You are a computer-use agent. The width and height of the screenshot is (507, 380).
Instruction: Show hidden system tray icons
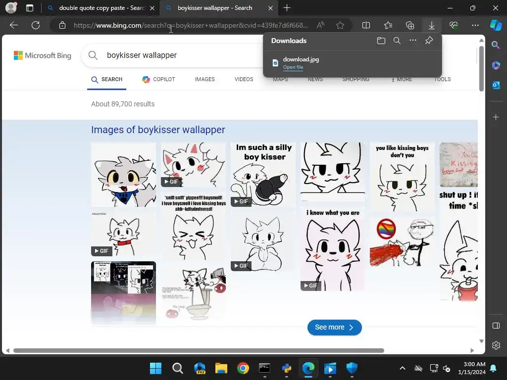pos(402,368)
